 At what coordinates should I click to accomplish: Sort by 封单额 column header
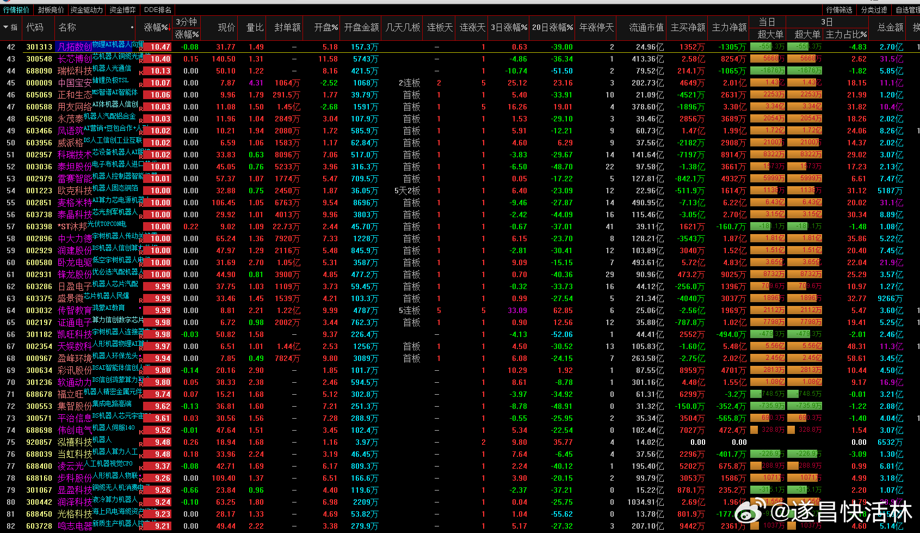(x=287, y=27)
